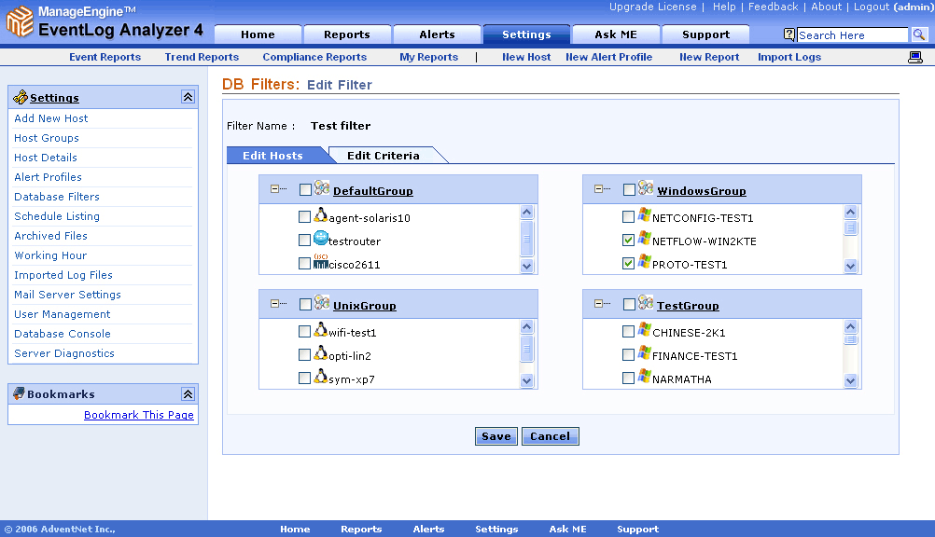Click the UnixGroup group icon

[322, 303]
